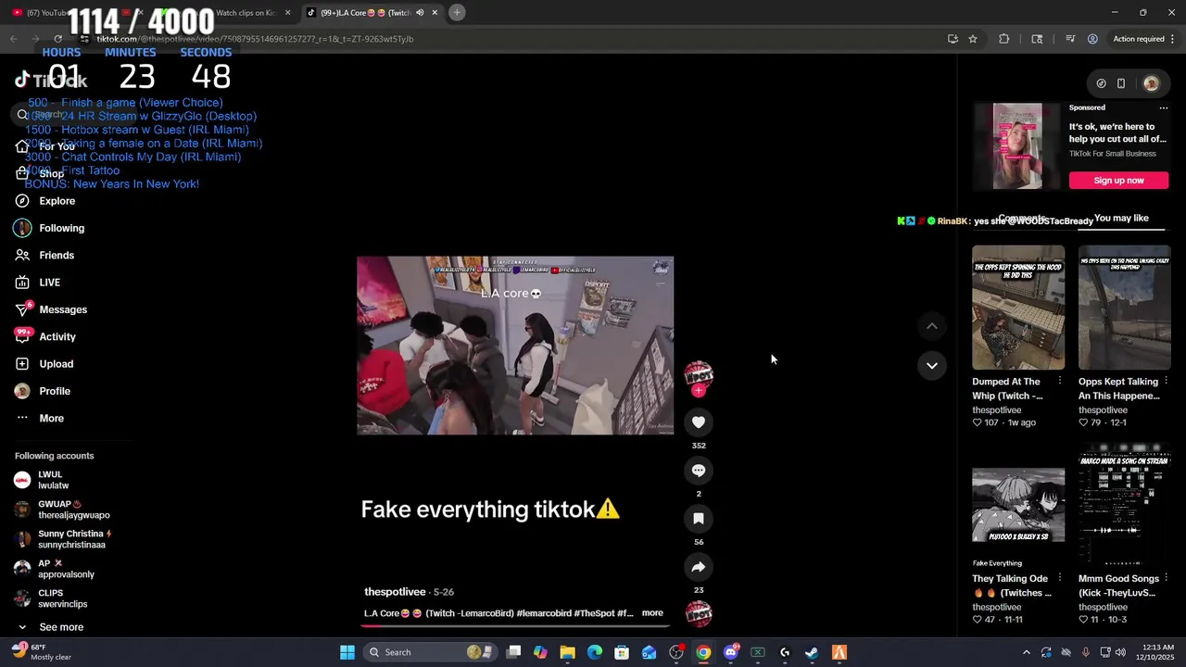
Task: Click the browser address bar URL
Action: 255,39
